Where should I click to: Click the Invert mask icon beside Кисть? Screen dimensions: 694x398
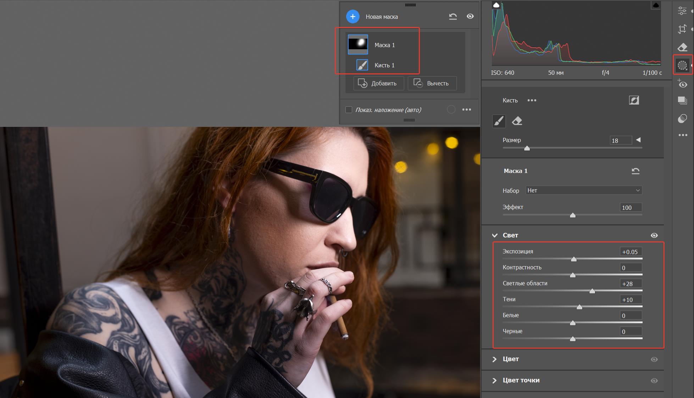[x=634, y=100]
